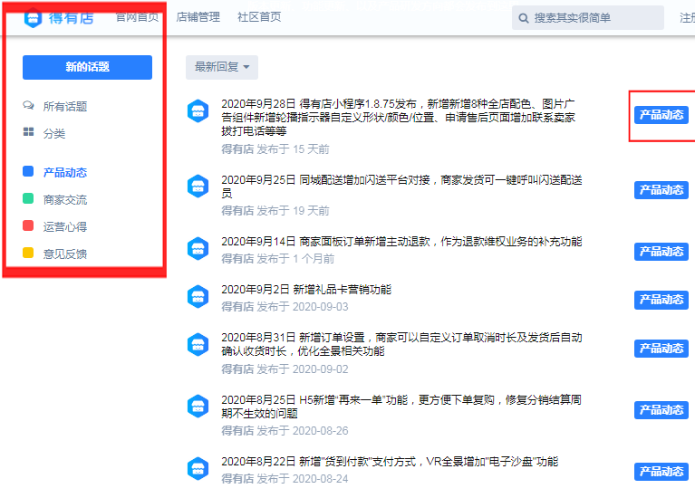This screenshot has width=695, height=498.
Task: Click avatar icon of the 9月14日 post
Action: [x=198, y=249]
